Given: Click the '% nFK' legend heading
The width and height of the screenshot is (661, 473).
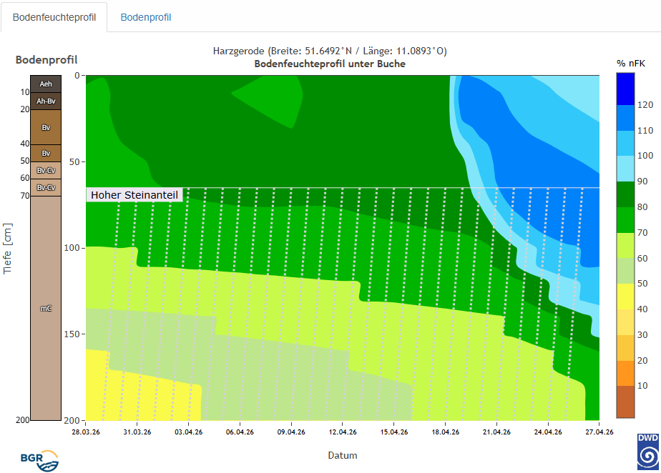Looking at the screenshot, I should click(631, 64).
